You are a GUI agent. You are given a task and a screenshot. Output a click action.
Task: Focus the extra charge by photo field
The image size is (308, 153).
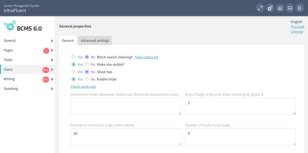point(241,106)
